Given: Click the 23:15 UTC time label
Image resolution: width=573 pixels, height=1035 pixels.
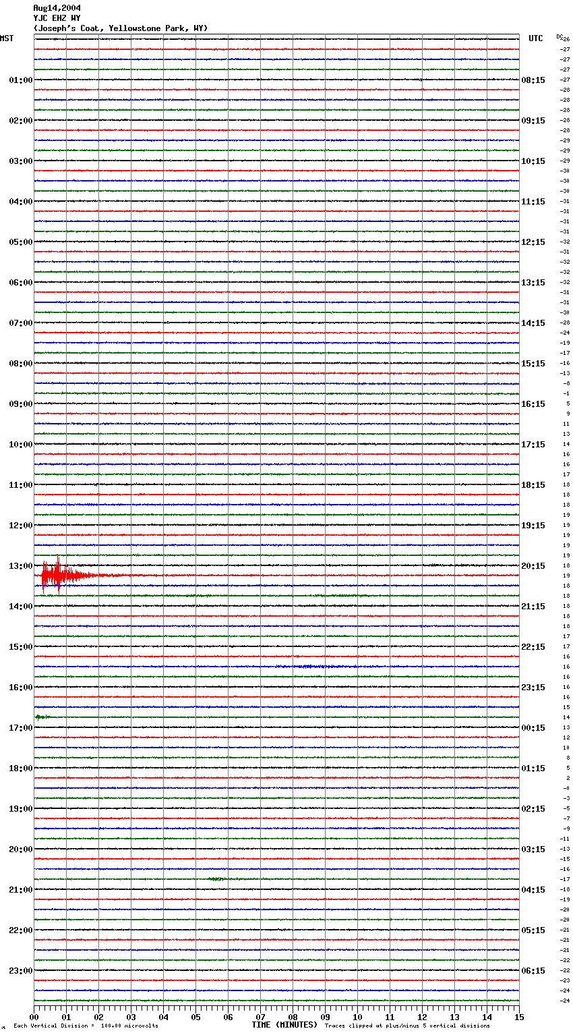Looking at the screenshot, I should point(533,688).
